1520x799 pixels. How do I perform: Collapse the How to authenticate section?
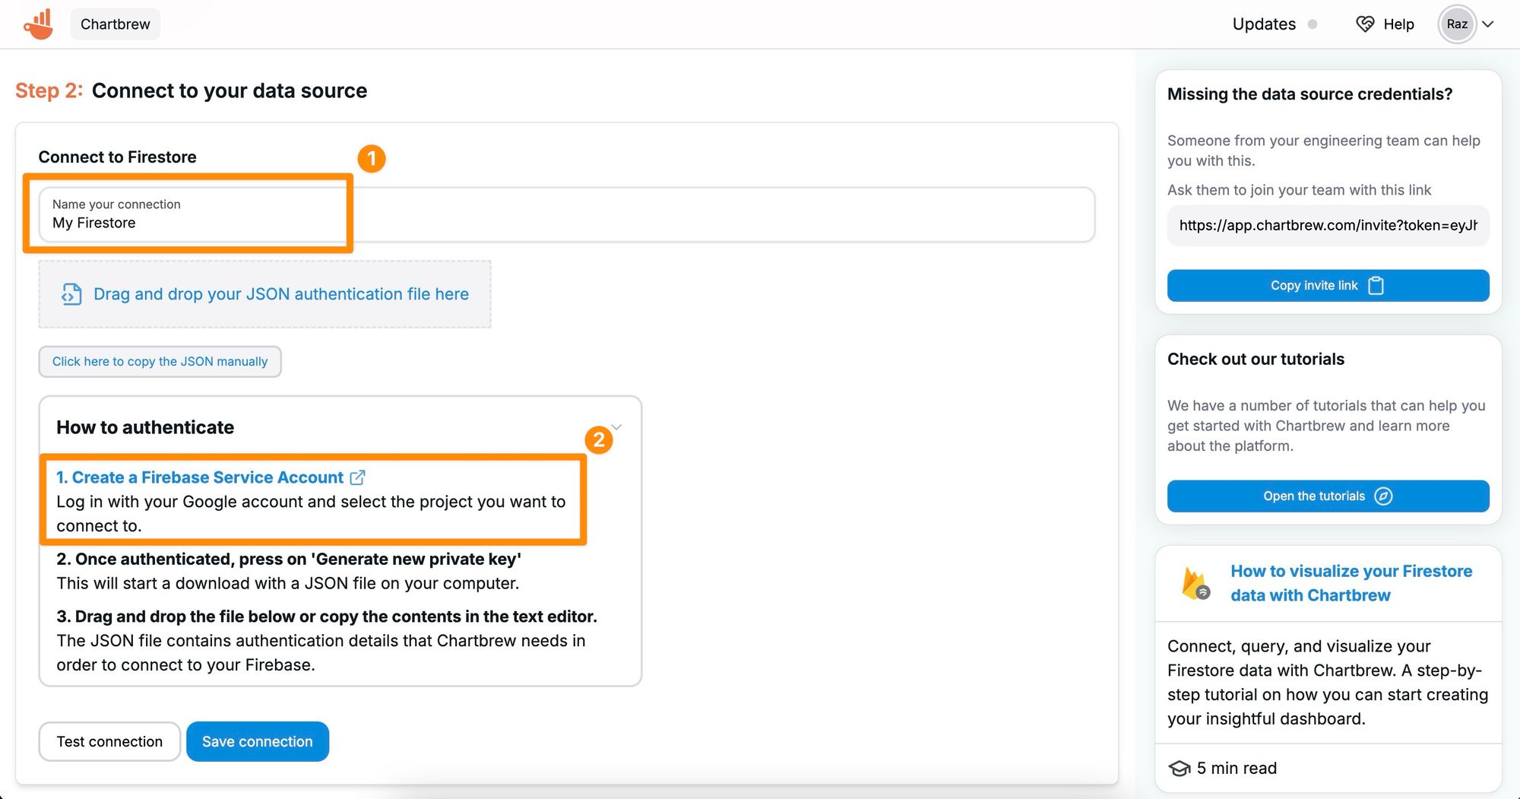coord(617,427)
